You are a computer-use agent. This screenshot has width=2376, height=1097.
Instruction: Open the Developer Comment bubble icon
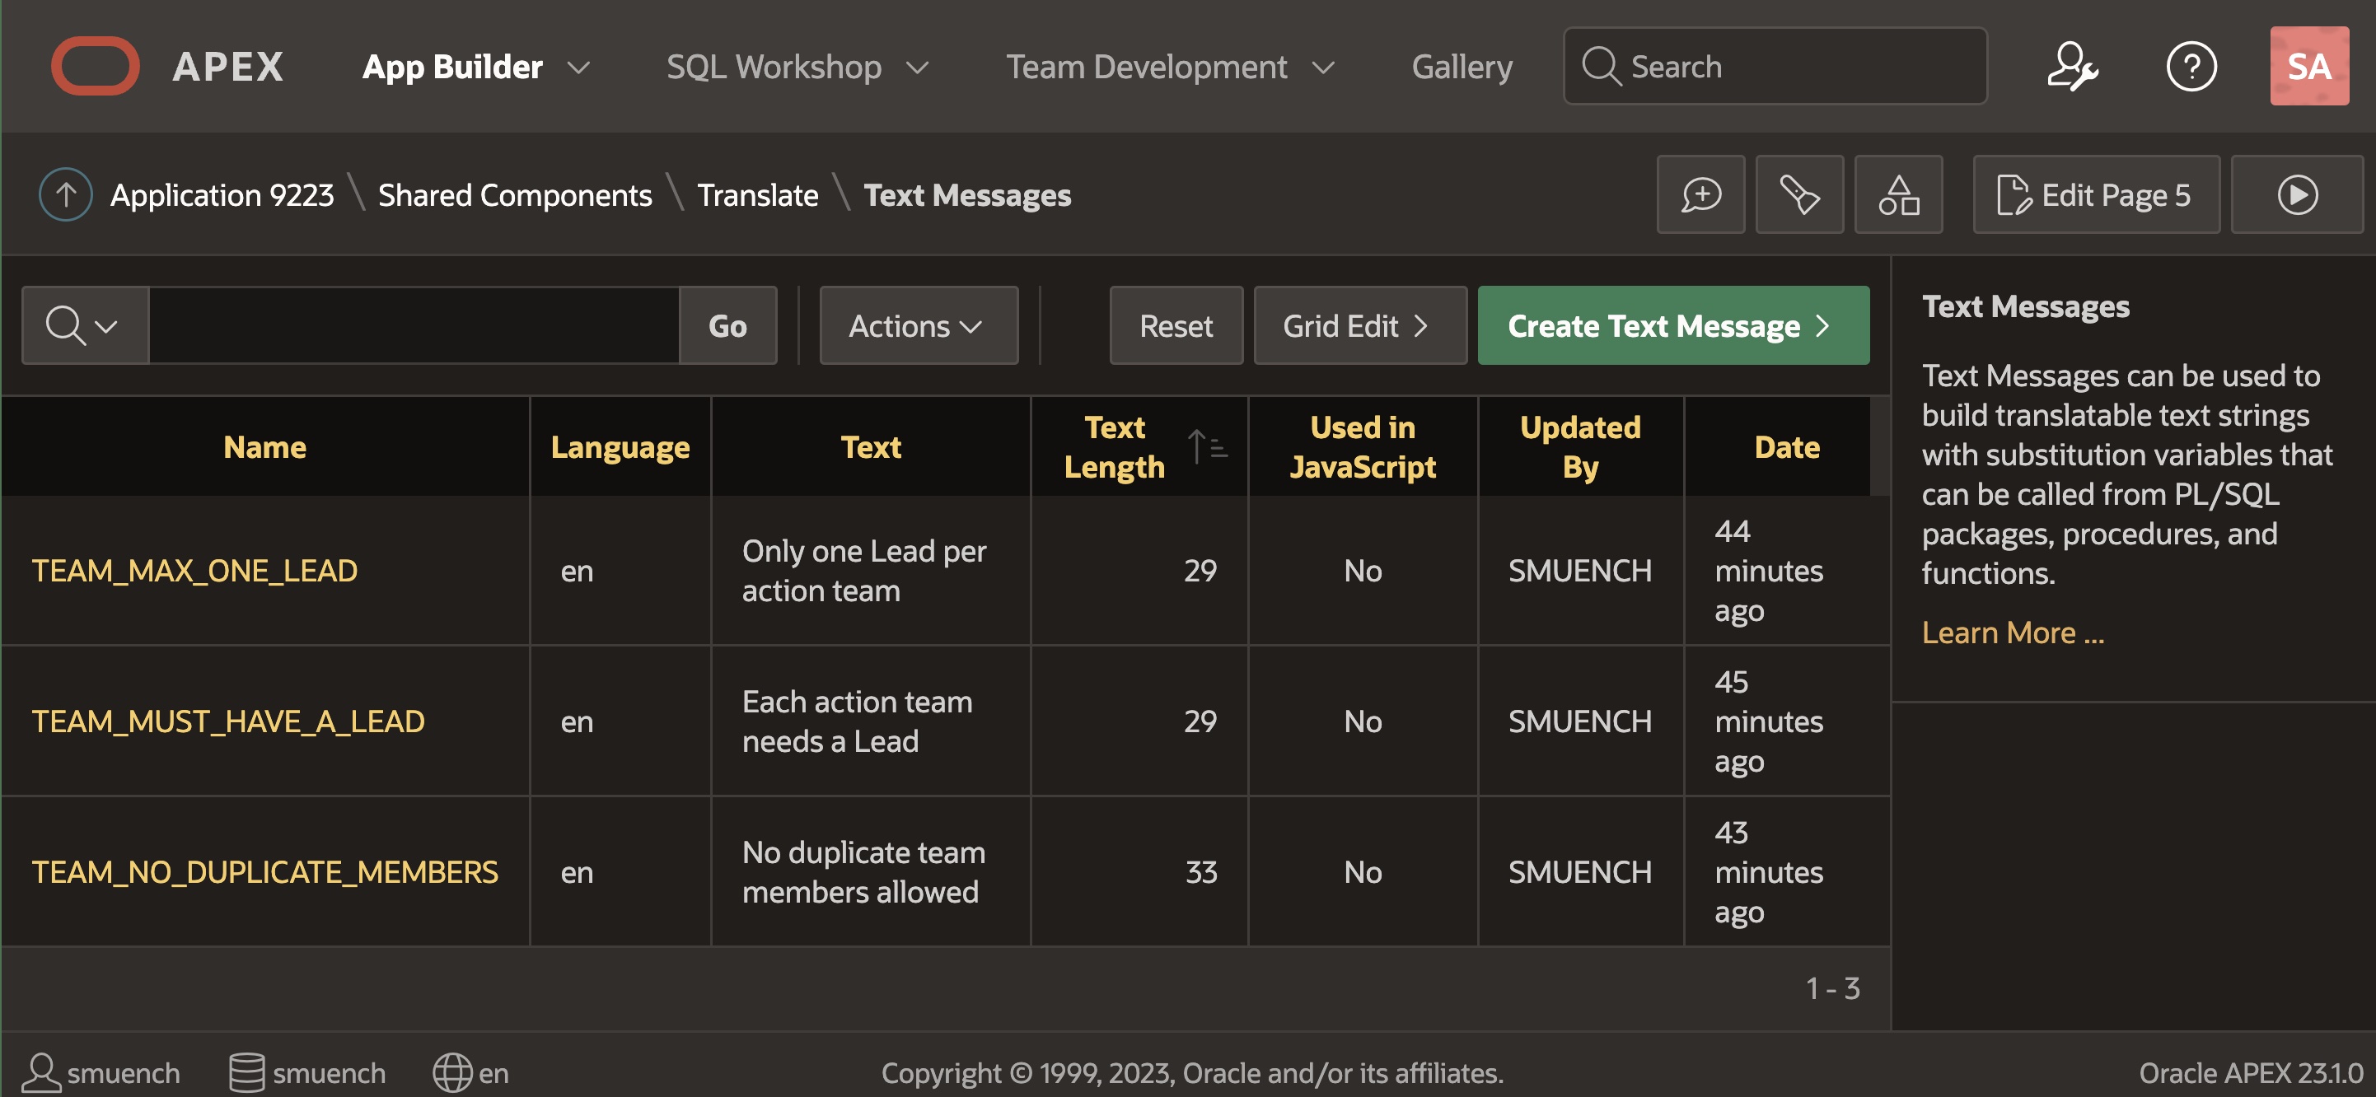(x=1700, y=194)
